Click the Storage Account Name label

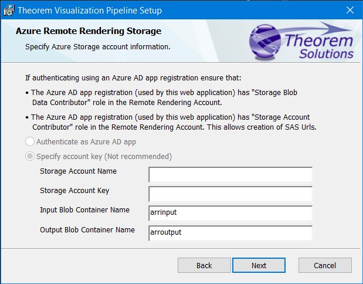click(x=78, y=171)
